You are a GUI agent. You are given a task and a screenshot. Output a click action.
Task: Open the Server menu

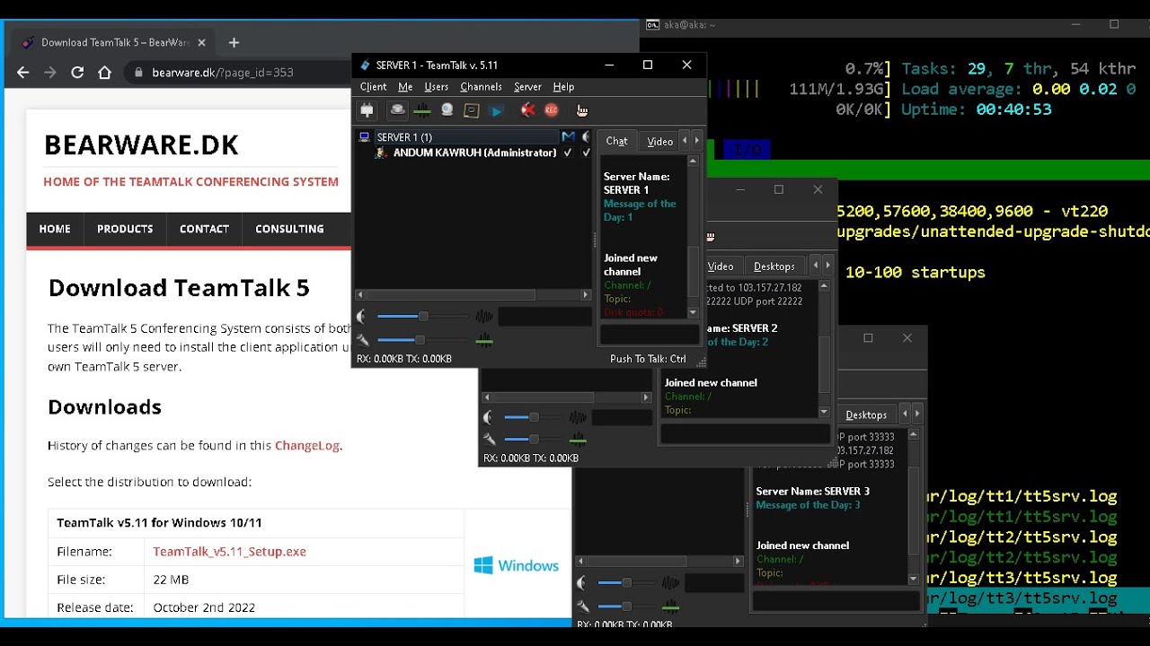[527, 87]
